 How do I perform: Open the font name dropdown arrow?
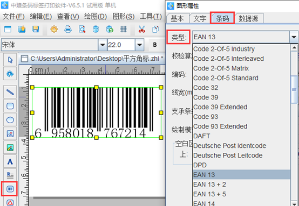(x=103, y=45)
